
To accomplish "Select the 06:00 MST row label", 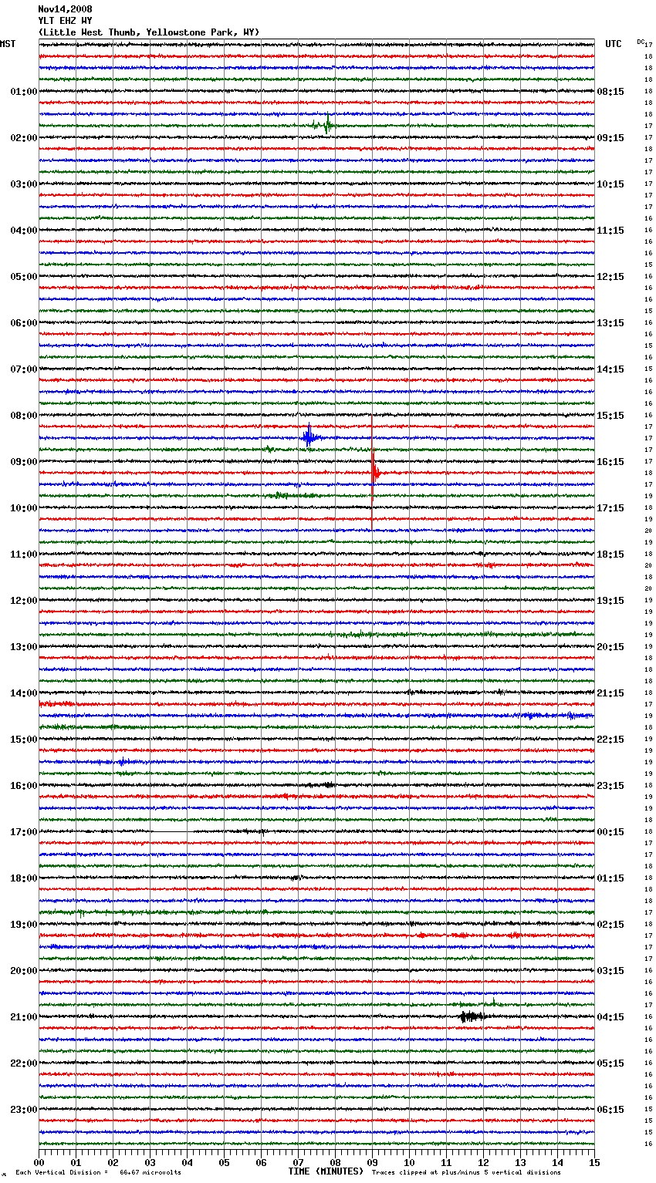I will click(24, 323).
